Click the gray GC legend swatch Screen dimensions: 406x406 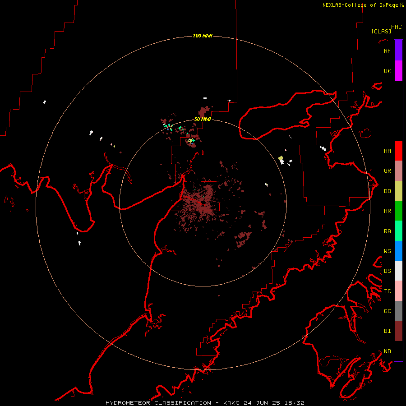click(x=398, y=311)
